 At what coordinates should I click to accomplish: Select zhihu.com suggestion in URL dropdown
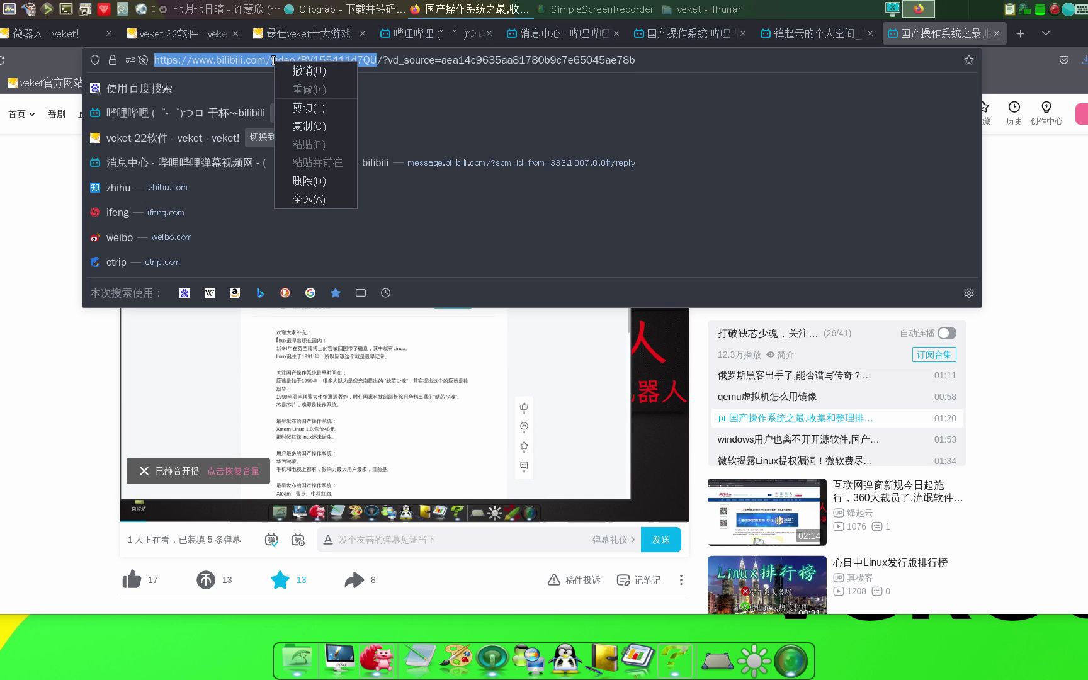point(532,188)
